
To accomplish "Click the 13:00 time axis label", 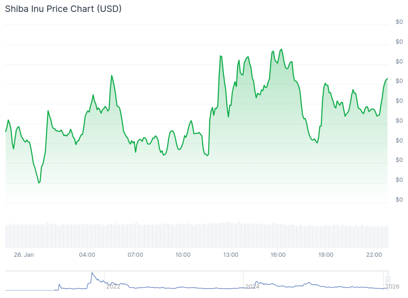I will [230, 255].
